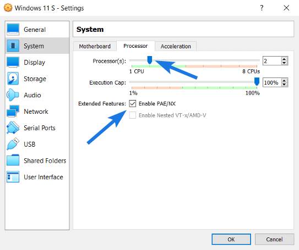The image size is (299, 250).
Task: Select the Processor tab
Action: (135, 46)
